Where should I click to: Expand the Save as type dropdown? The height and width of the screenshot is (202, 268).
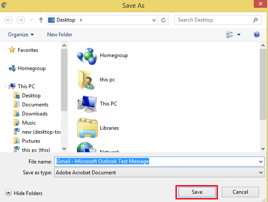tap(260, 173)
